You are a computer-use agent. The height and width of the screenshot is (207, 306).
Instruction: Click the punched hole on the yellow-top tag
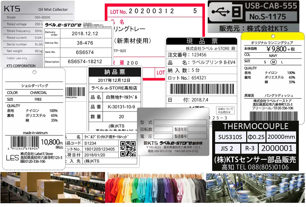coord(273,36)
